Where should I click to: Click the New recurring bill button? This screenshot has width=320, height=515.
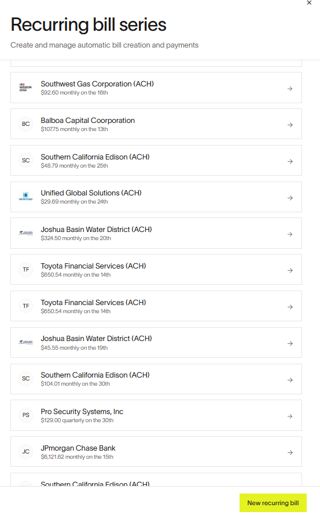(x=273, y=503)
